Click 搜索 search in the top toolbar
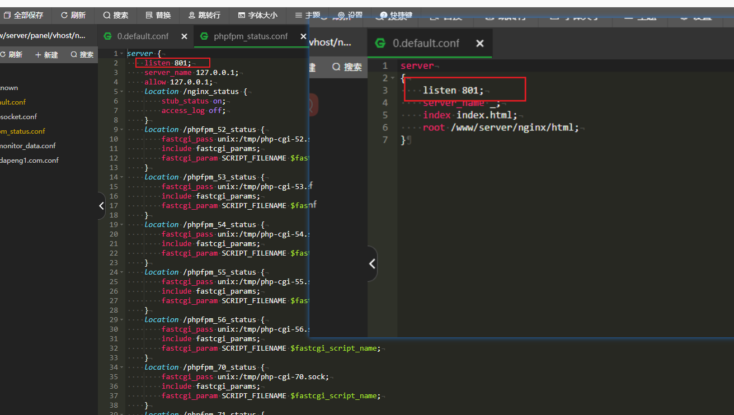 pos(116,15)
